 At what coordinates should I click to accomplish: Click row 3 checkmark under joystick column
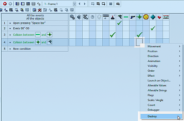pyautogui.click(x=113, y=35)
